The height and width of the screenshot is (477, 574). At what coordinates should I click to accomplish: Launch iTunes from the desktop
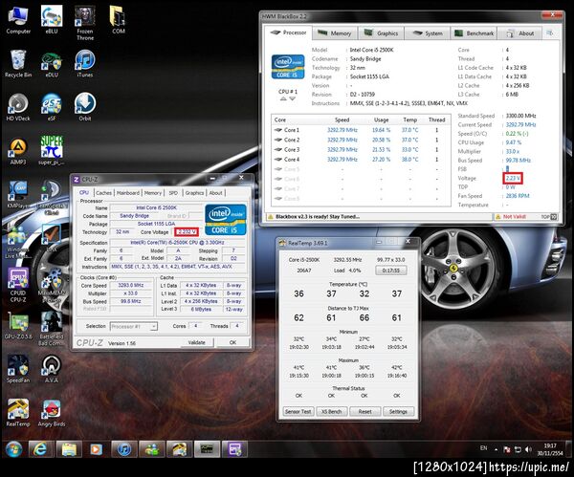tap(85, 64)
